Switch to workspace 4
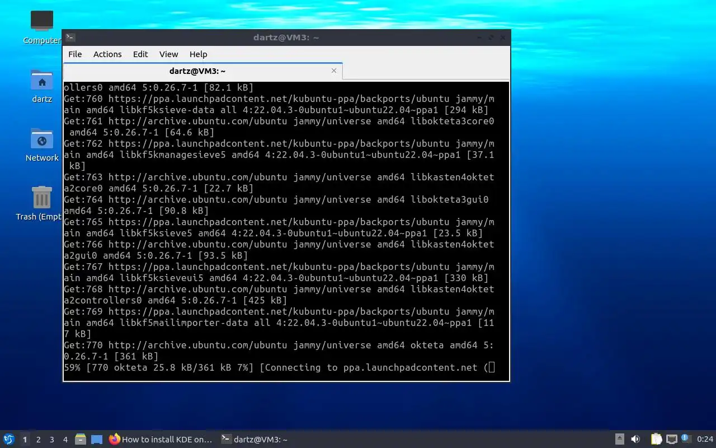The image size is (716, 448). [x=65, y=440]
